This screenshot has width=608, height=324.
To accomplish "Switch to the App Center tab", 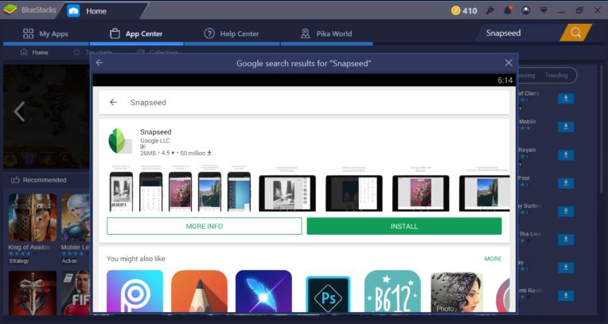I will click(136, 33).
